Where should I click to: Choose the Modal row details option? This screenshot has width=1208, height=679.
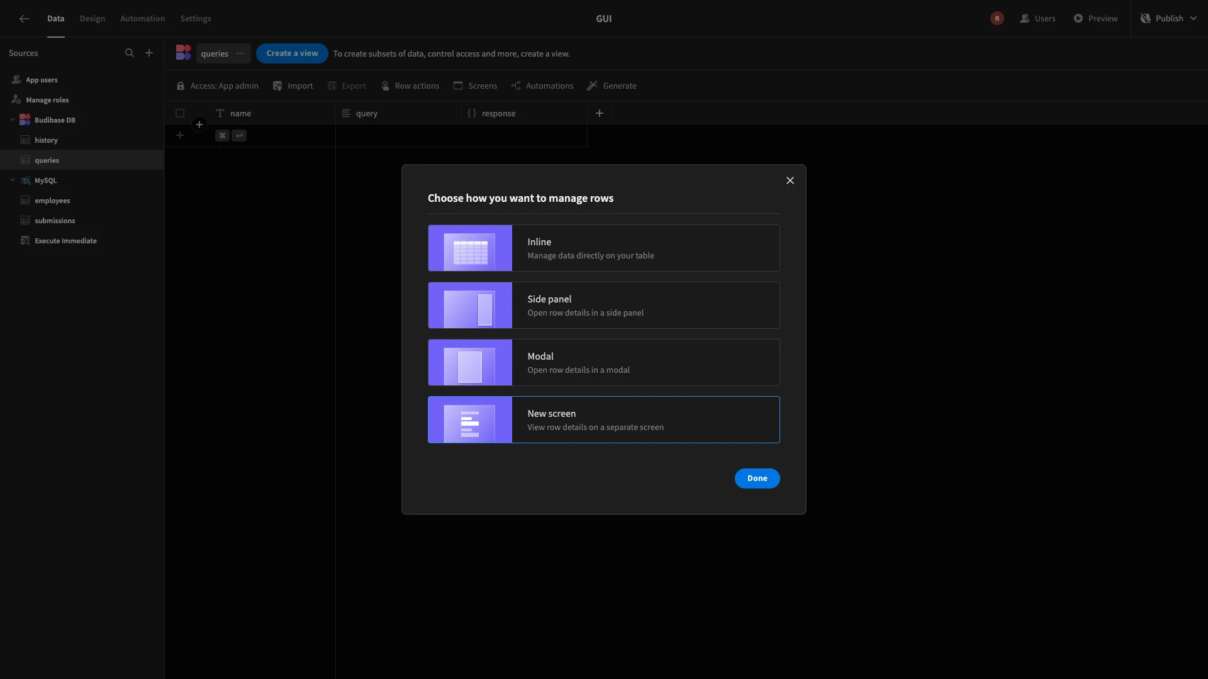[603, 362]
